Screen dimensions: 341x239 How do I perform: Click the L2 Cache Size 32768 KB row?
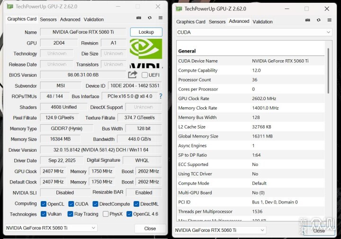[x=251, y=127]
